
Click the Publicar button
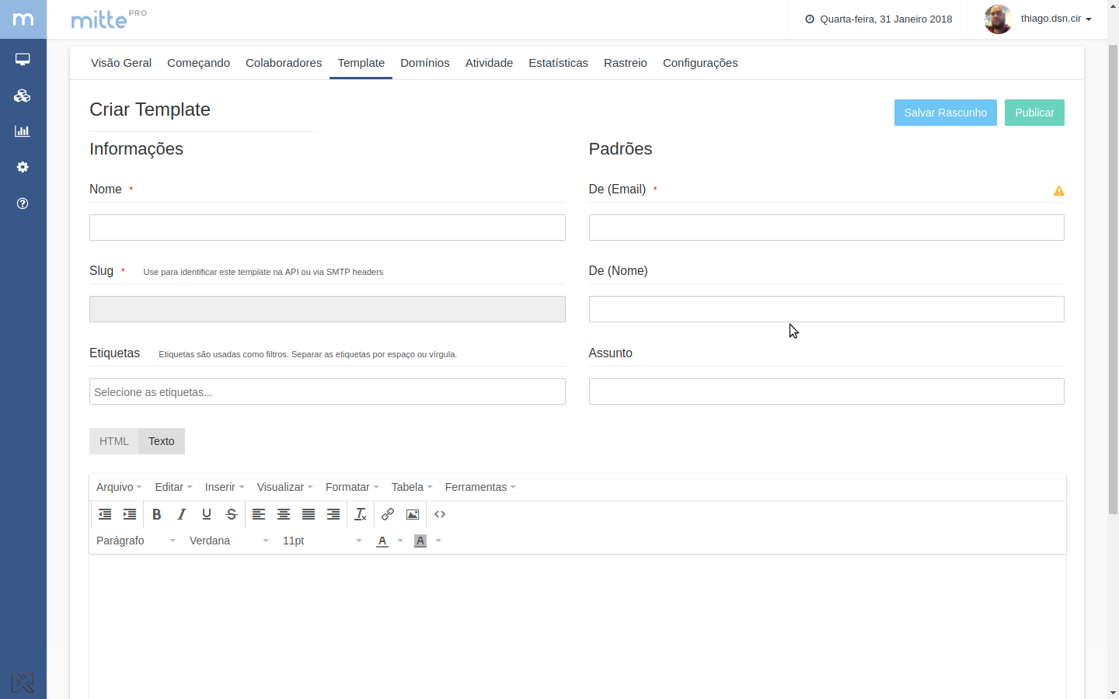point(1034,113)
